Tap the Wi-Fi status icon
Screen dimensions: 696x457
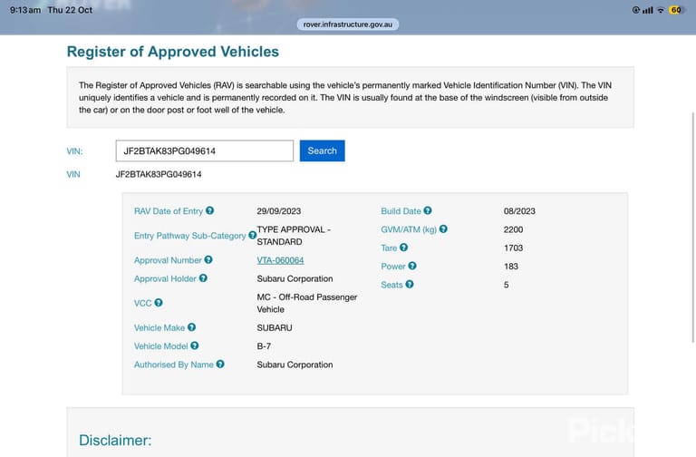[661, 10]
